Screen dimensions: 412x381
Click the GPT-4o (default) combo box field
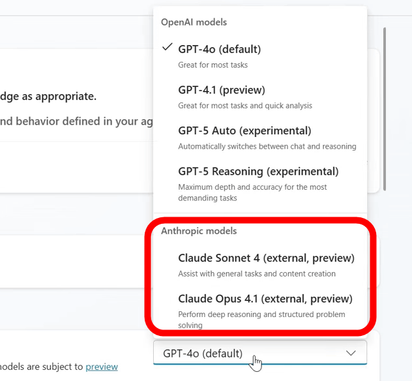248,353
